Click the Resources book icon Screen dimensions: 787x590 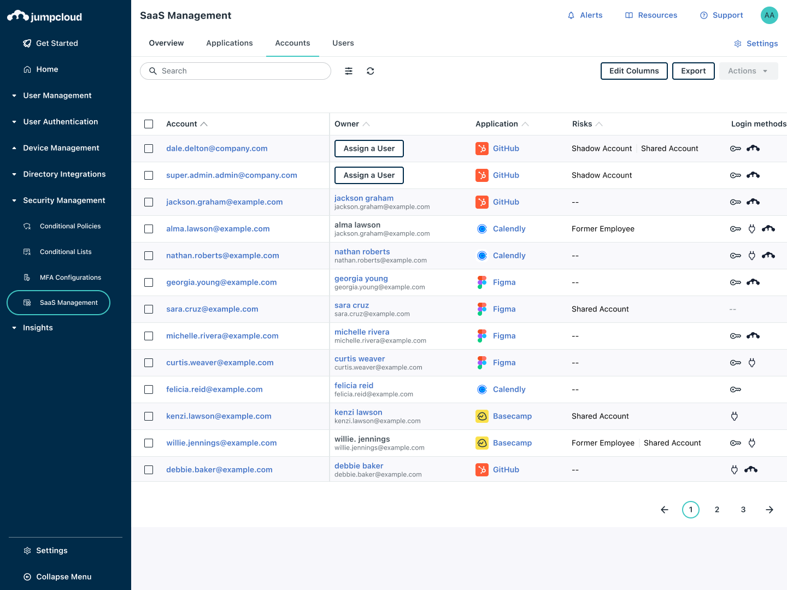pyautogui.click(x=629, y=15)
